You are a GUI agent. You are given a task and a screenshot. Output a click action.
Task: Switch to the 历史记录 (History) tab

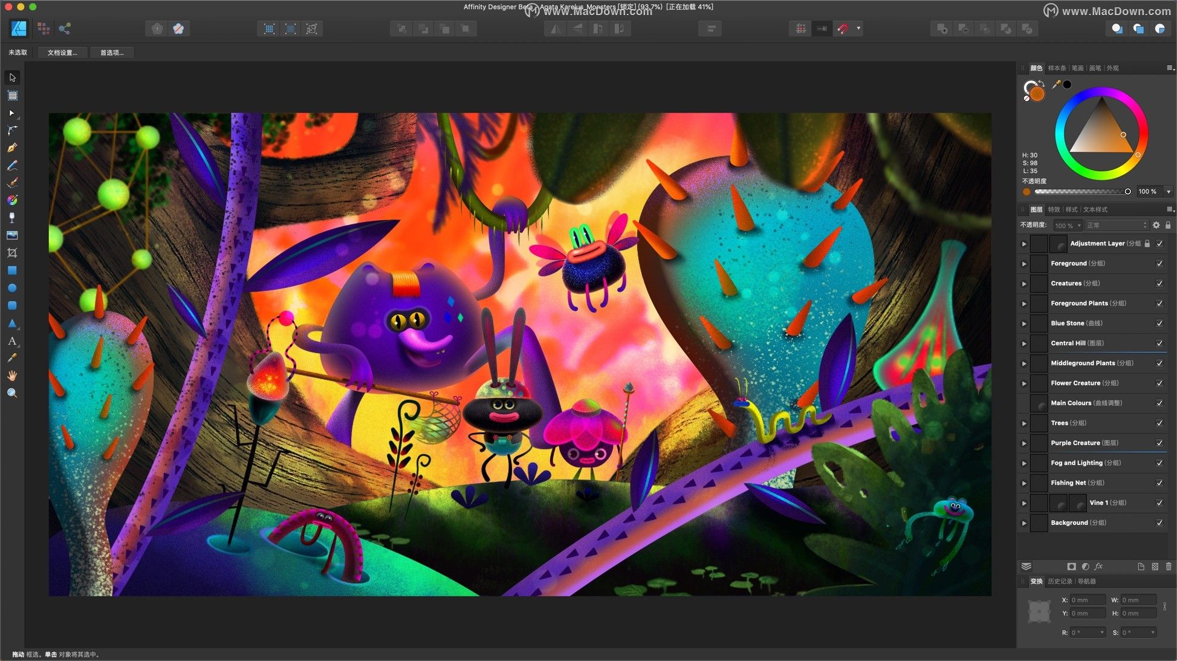pyautogui.click(x=1060, y=582)
